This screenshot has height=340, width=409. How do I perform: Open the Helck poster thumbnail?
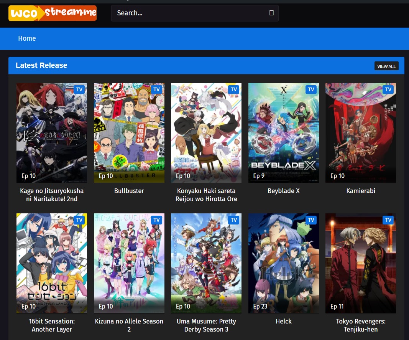tap(284, 263)
